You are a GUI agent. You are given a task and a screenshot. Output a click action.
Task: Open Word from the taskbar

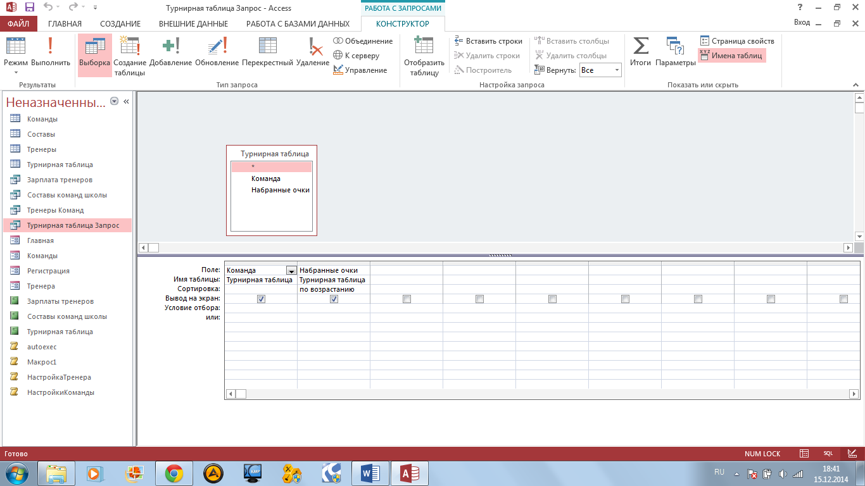370,473
